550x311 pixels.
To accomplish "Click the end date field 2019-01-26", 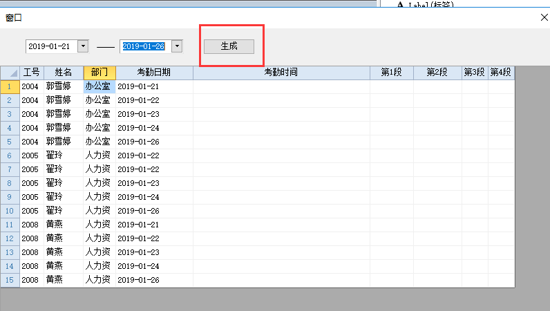I will tap(145, 46).
